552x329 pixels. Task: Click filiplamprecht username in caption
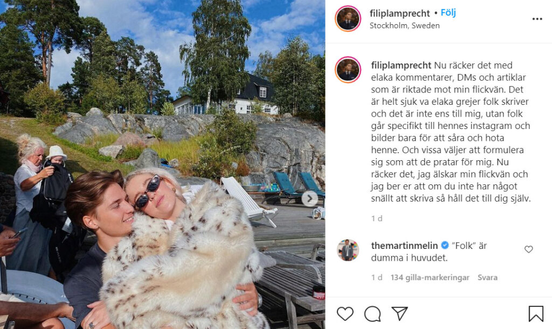[401, 65]
